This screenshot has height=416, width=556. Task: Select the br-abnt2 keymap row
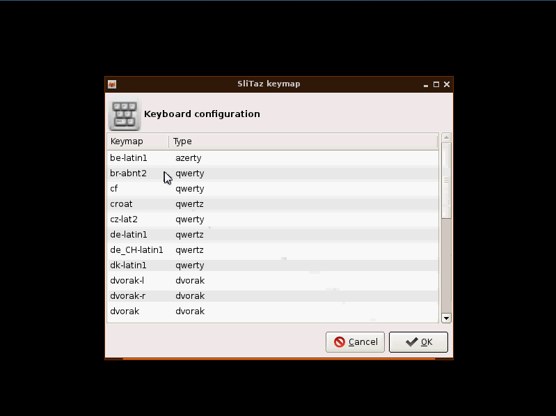[x=273, y=174]
